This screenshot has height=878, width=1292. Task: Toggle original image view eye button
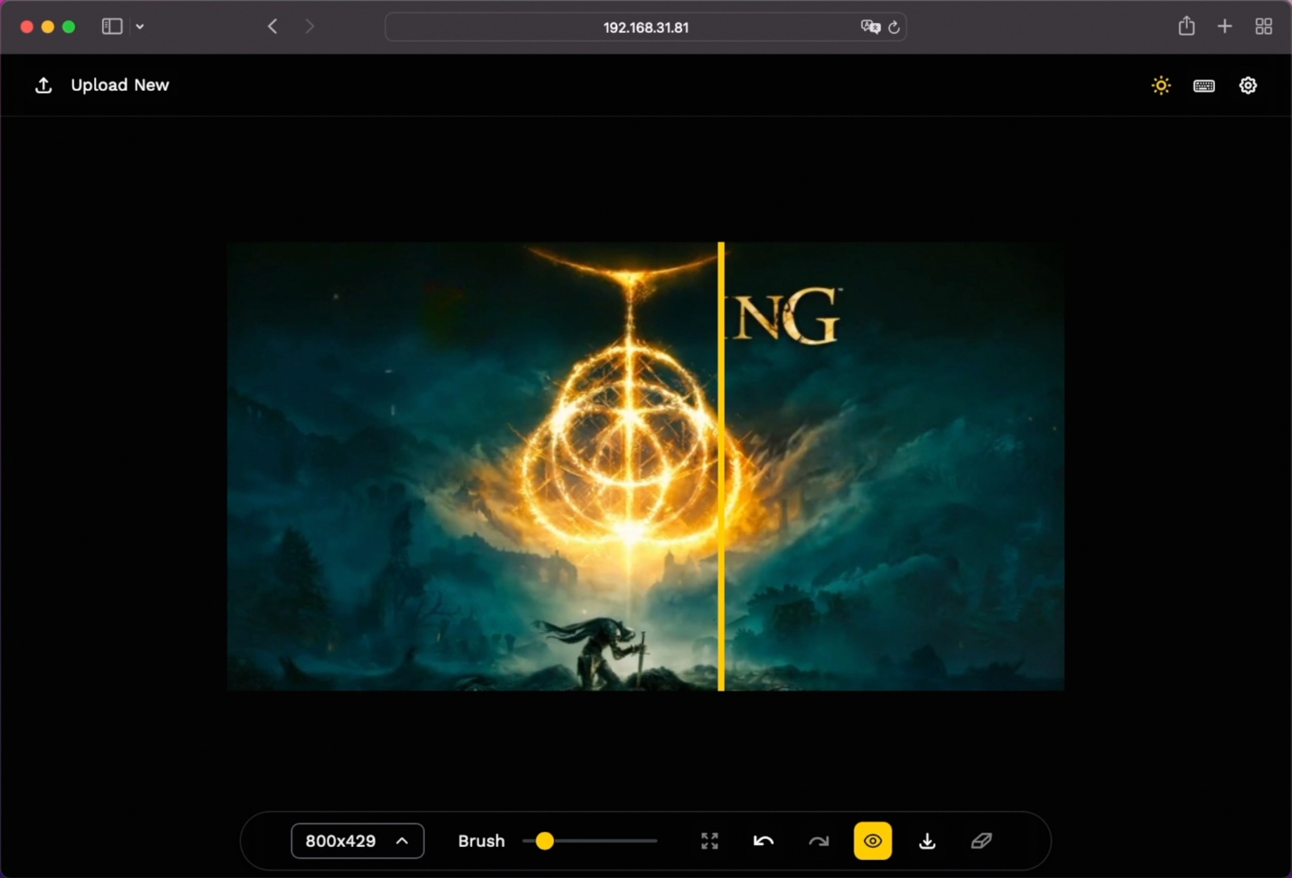click(x=872, y=841)
